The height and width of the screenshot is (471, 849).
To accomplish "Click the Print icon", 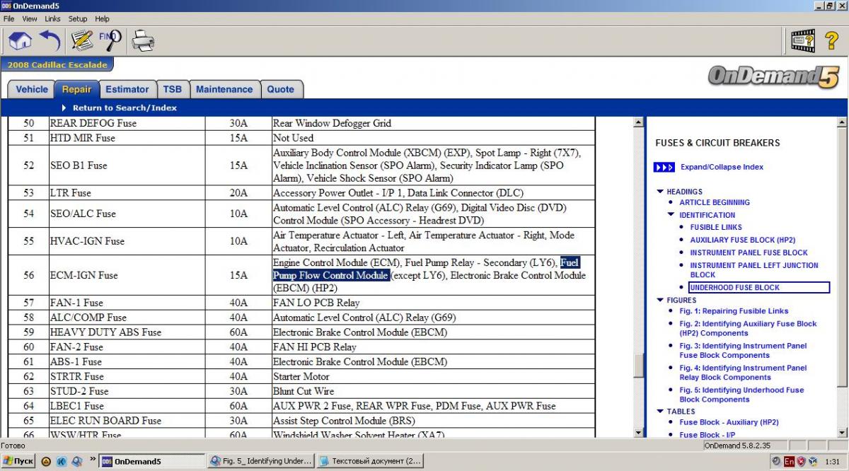I will [143, 41].
